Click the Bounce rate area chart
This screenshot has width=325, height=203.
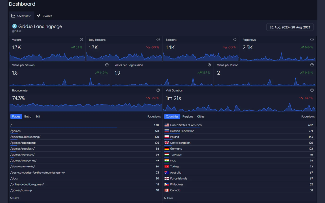pos(85,107)
